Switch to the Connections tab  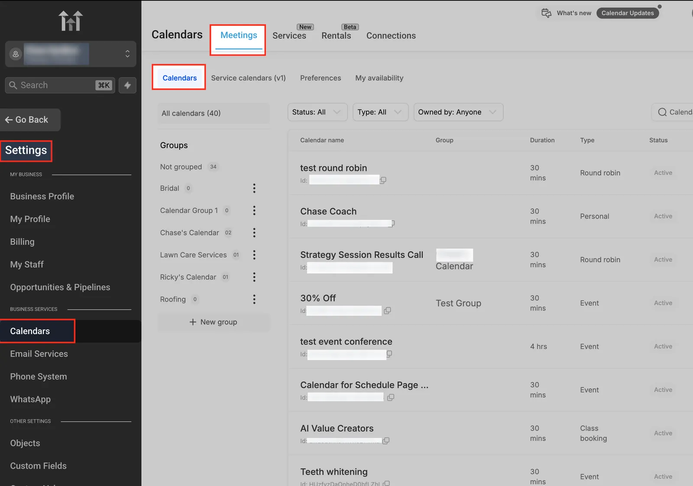point(391,35)
